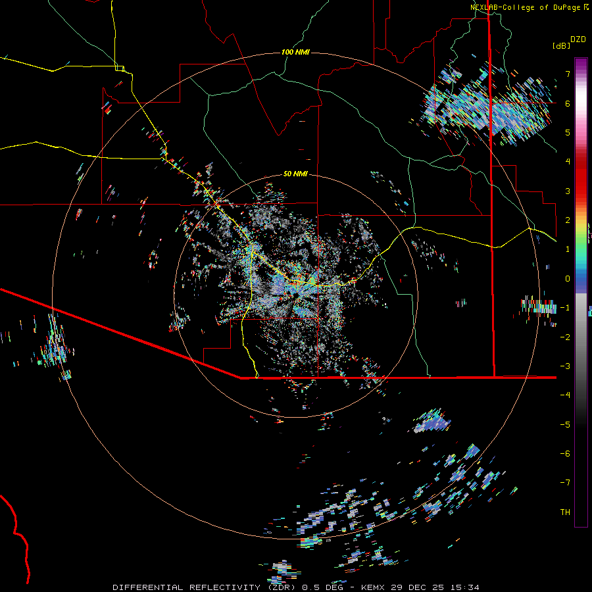Click the 100 NMI range ring label
This screenshot has width=592, height=592.
tap(295, 52)
